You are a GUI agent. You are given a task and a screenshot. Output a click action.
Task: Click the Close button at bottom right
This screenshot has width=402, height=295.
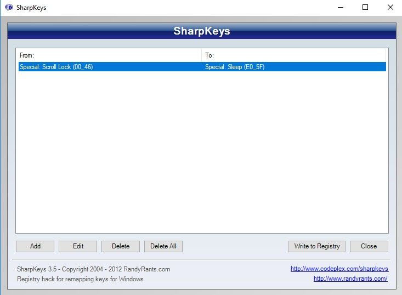(x=369, y=246)
